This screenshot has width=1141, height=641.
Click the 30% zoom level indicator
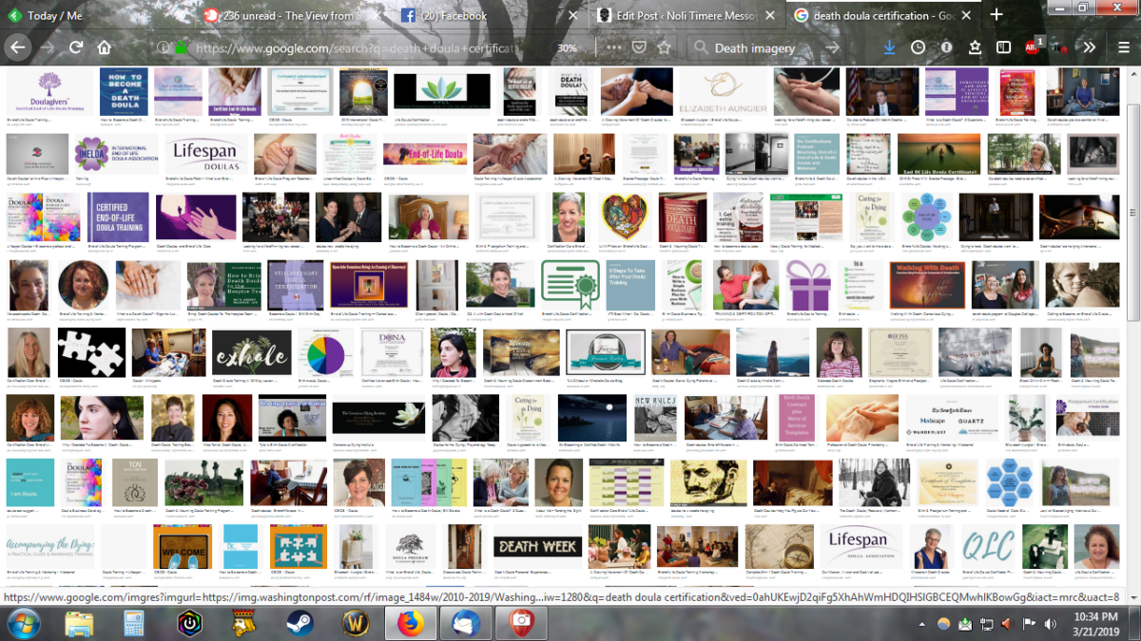coord(567,47)
